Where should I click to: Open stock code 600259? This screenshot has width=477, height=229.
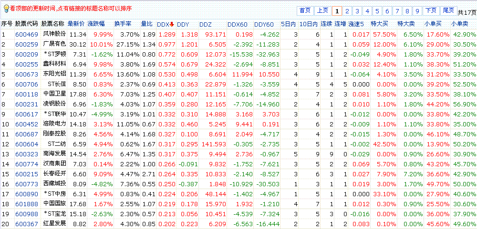27,45
